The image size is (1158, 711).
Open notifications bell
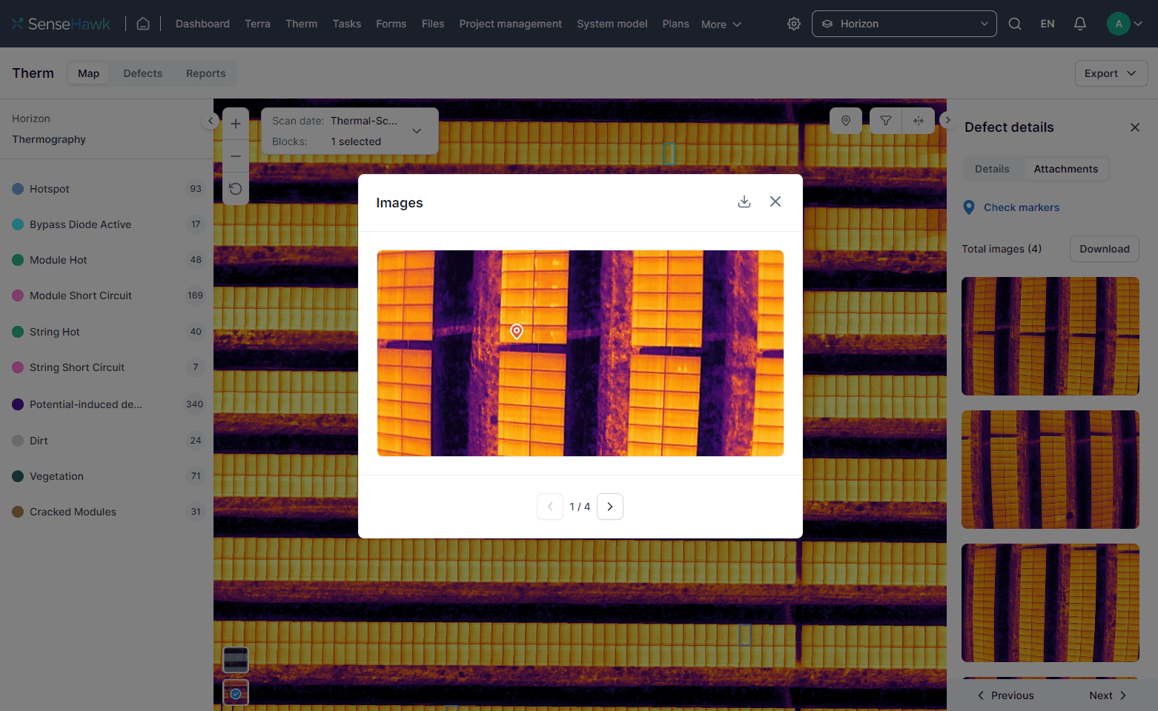pos(1080,24)
